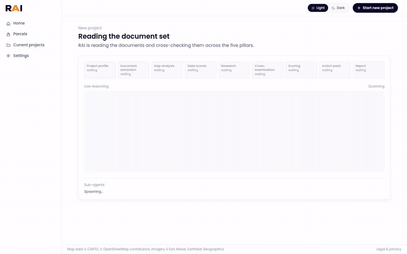
Task: Select the Cross-examination step
Action: [x=268, y=70]
